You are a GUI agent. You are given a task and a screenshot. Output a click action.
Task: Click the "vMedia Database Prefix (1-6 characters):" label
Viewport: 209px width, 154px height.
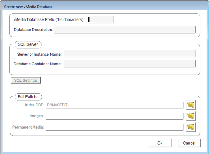[x=49, y=20]
